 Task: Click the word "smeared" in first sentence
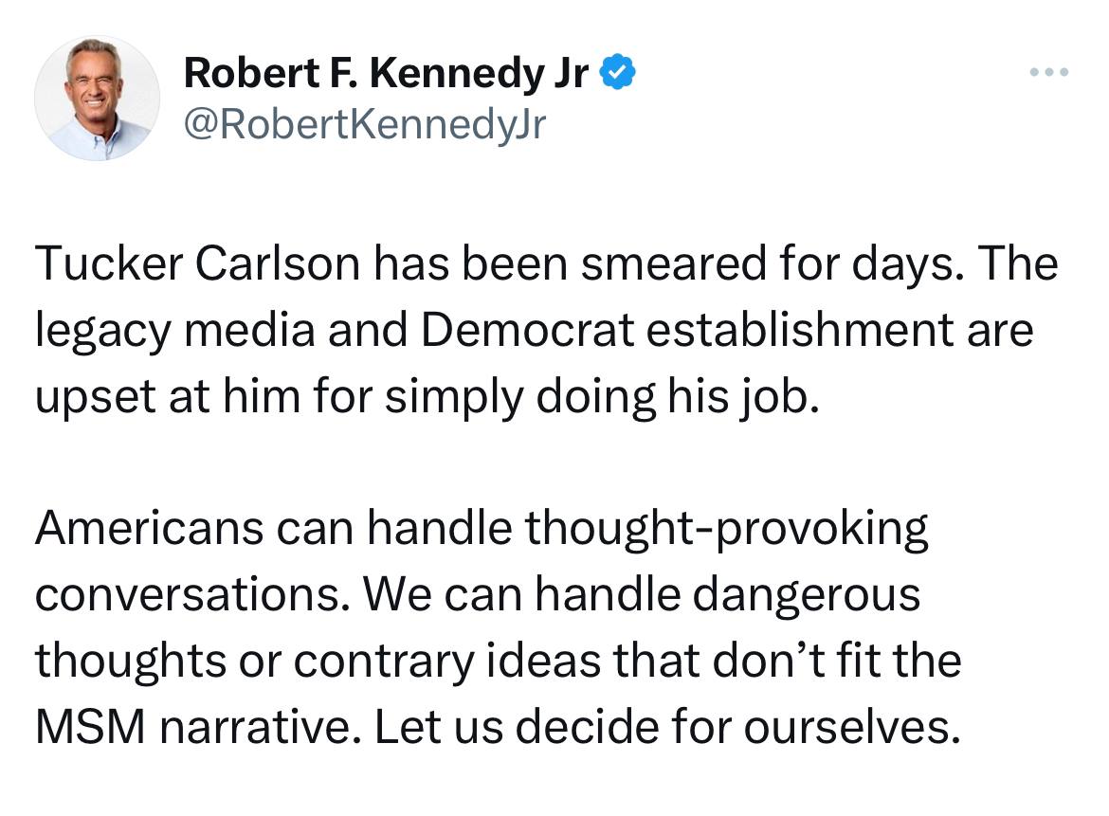click(673, 263)
